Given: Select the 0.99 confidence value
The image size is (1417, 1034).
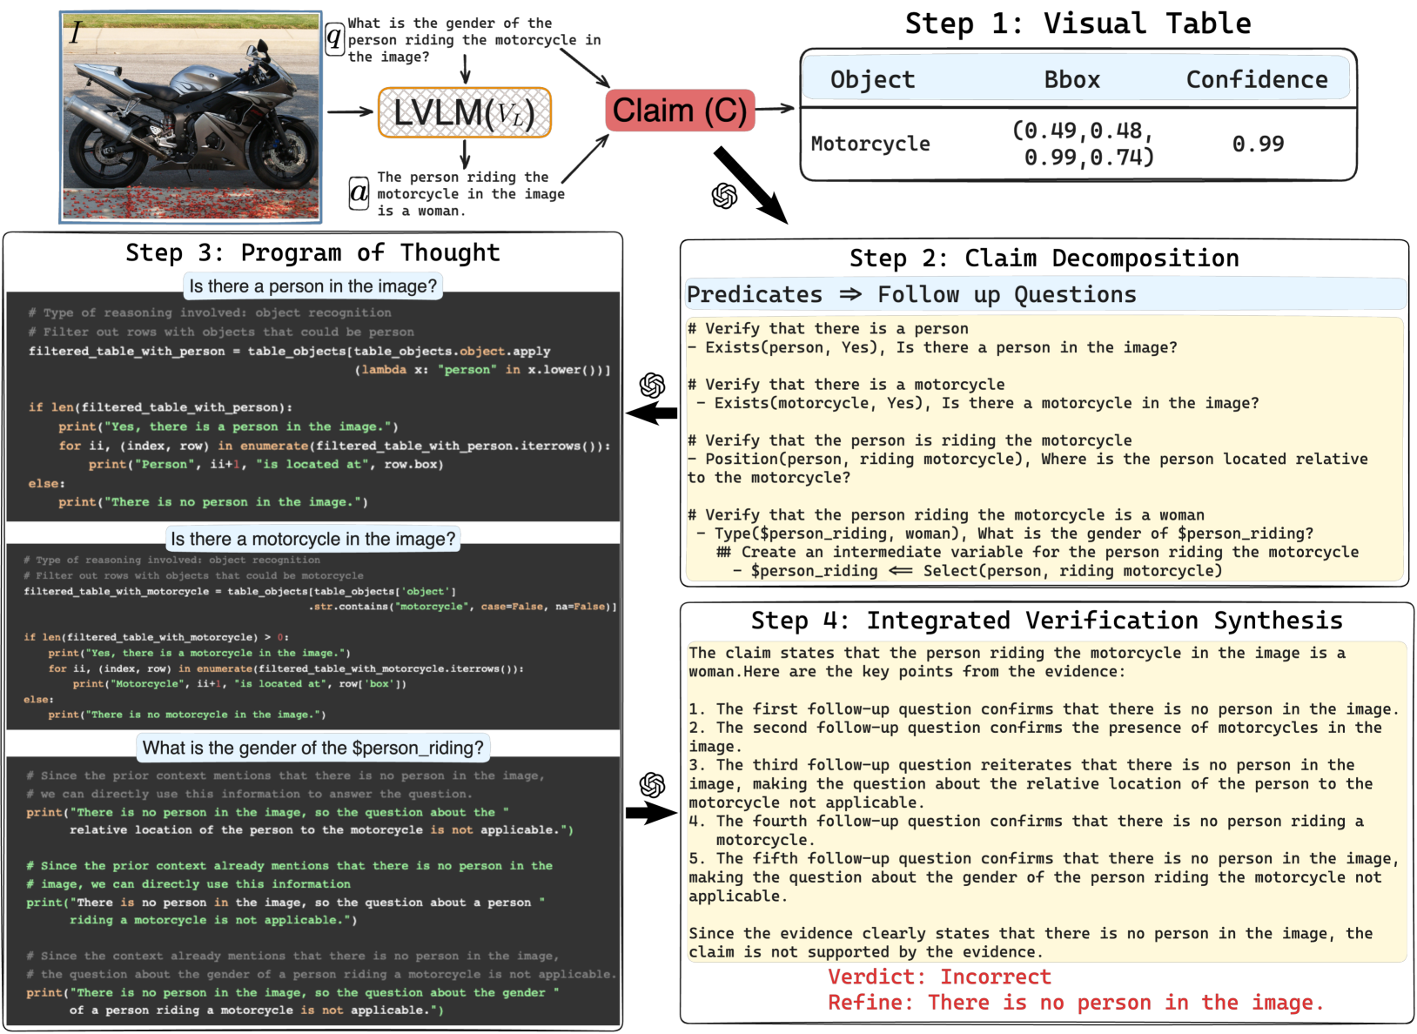Looking at the screenshot, I should [x=1258, y=144].
